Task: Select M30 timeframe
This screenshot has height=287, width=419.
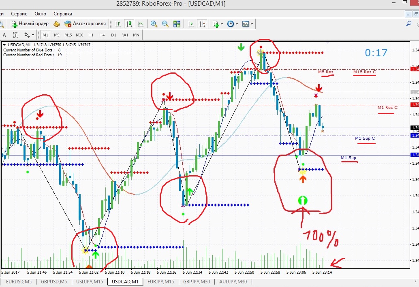Action: point(79,35)
